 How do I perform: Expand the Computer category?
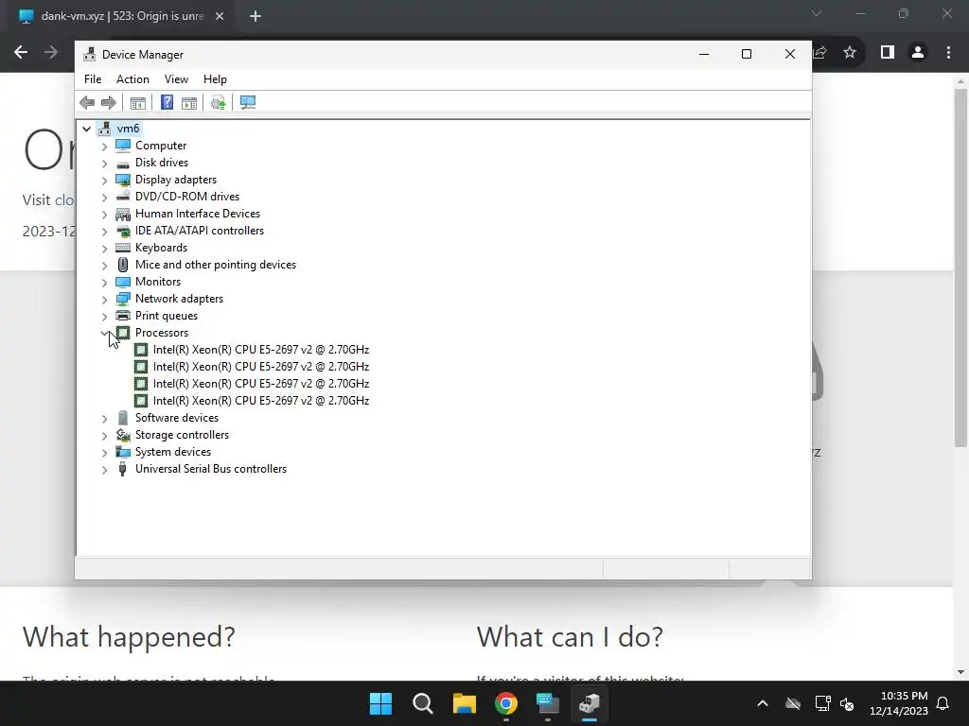tap(104, 147)
